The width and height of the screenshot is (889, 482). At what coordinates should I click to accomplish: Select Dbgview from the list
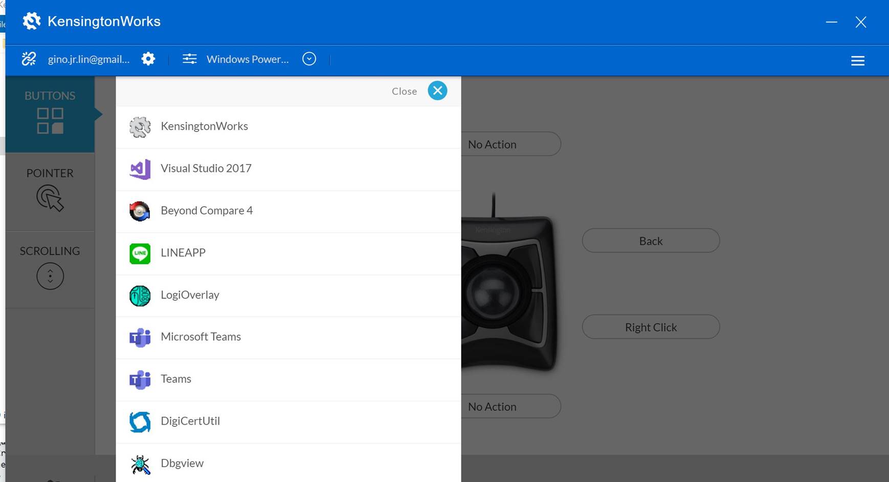(288, 463)
